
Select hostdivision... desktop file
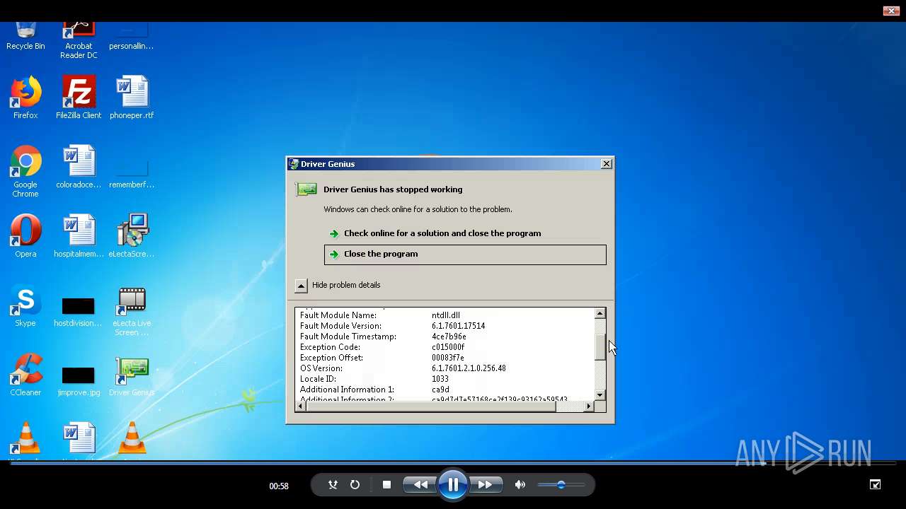(x=79, y=311)
